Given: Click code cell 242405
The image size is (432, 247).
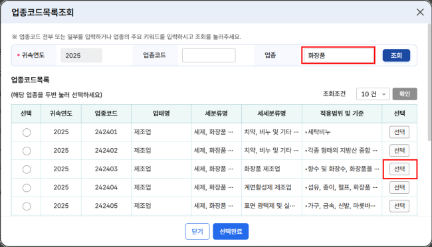Looking at the screenshot, I should 106,206.
